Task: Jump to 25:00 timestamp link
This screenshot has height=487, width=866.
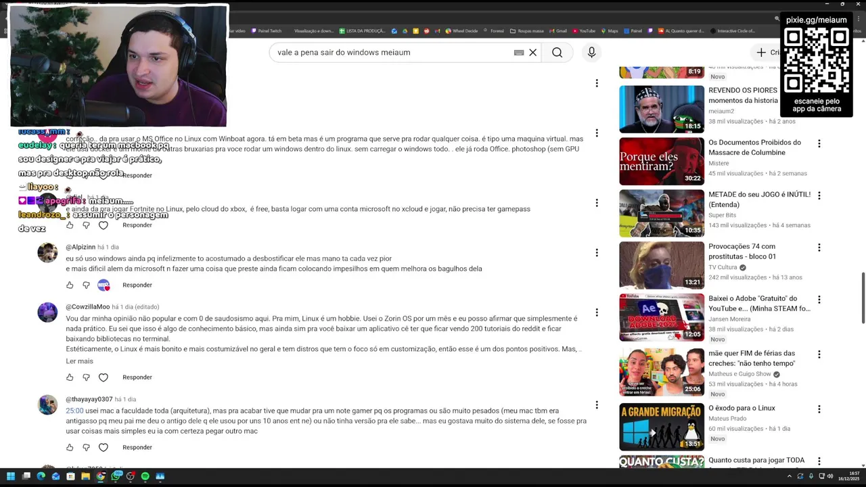Action: [74, 411]
